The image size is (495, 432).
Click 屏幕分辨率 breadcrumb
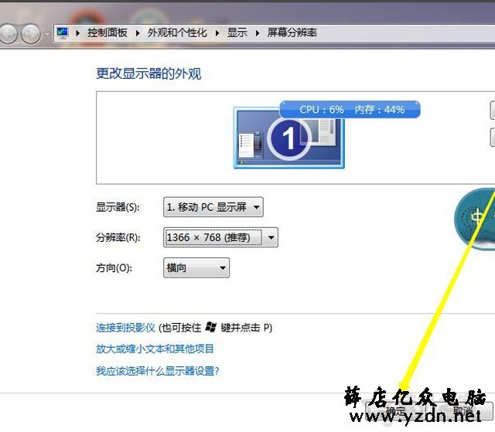tap(292, 32)
